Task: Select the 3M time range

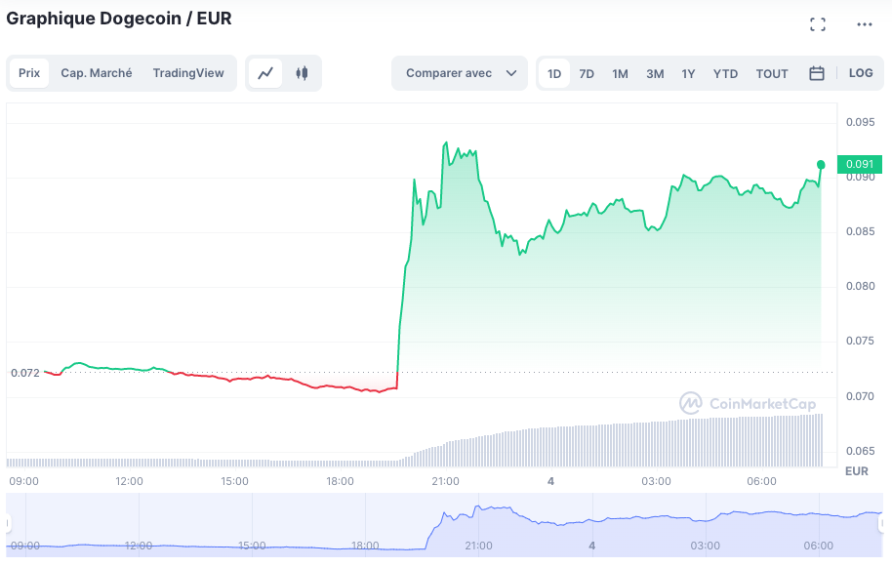Action: [655, 73]
